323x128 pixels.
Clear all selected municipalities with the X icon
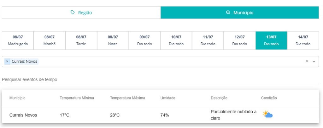coord(307,61)
